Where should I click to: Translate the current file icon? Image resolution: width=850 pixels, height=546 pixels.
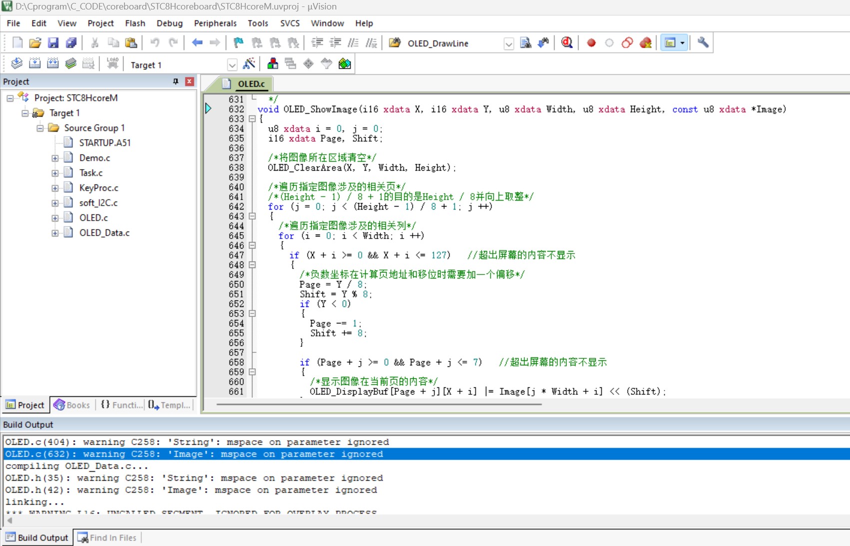[x=16, y=64]
